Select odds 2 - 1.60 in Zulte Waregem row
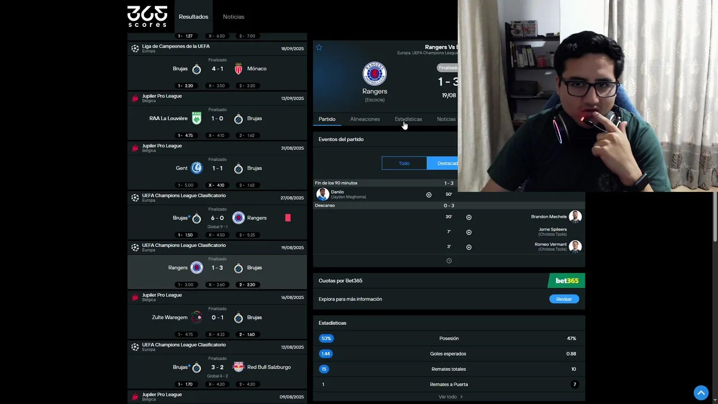 pos(247,334)
